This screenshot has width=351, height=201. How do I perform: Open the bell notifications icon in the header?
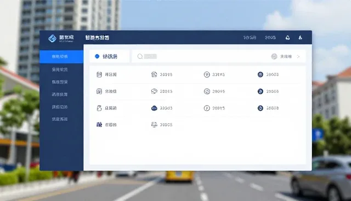point(287,38)
